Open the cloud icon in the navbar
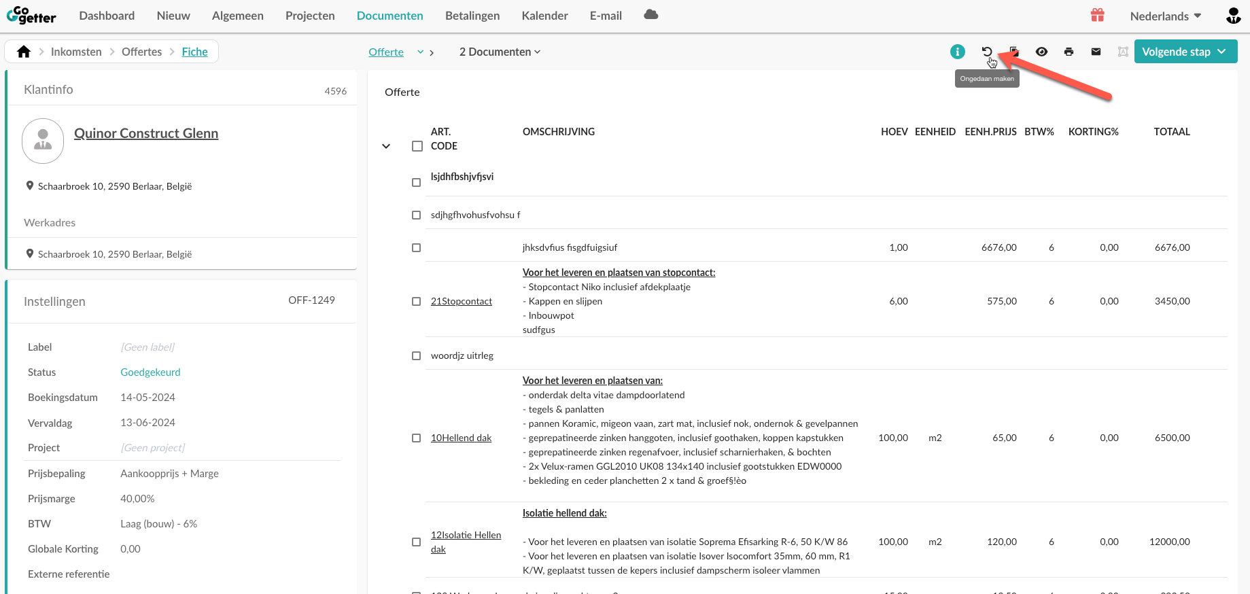The width and height of the screenshot is (1250, 594). pyautogui.click(x=651, y=15)
